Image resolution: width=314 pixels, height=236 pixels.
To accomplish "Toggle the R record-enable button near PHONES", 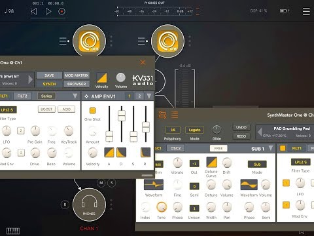I will tap(65, 205).
